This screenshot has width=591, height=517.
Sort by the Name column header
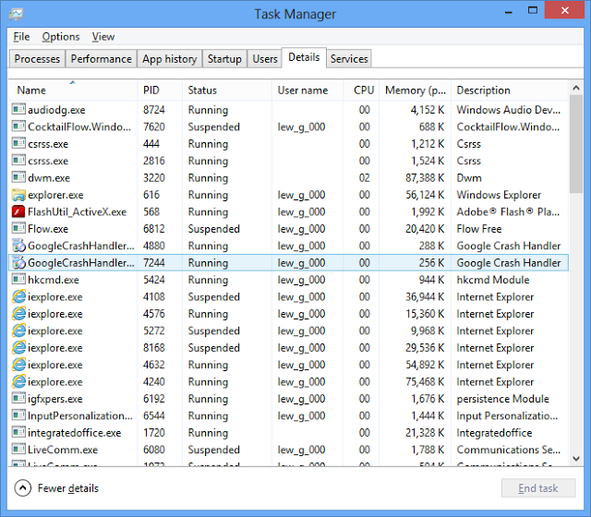[72, 90]
